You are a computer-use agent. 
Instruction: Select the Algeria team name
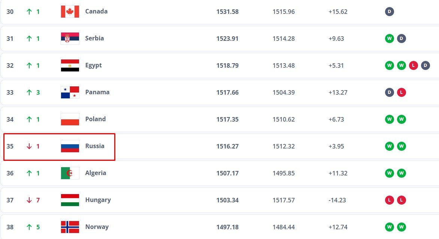pos(96,173)
